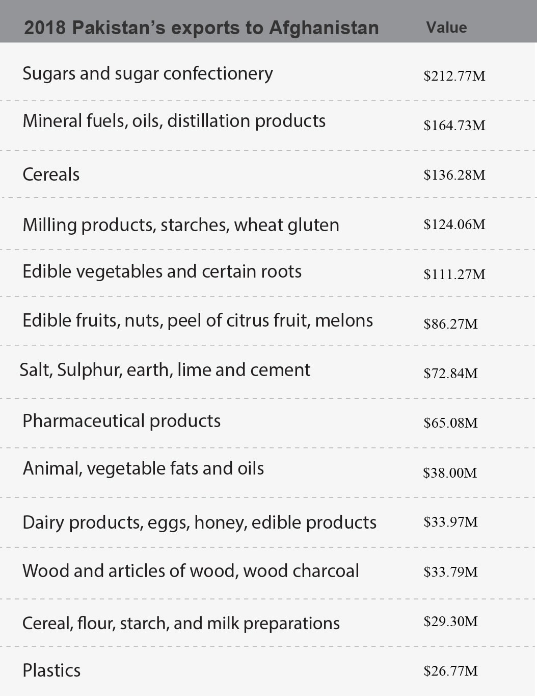
Task: Click the $65.08M value
Action: tap(450, 423)
